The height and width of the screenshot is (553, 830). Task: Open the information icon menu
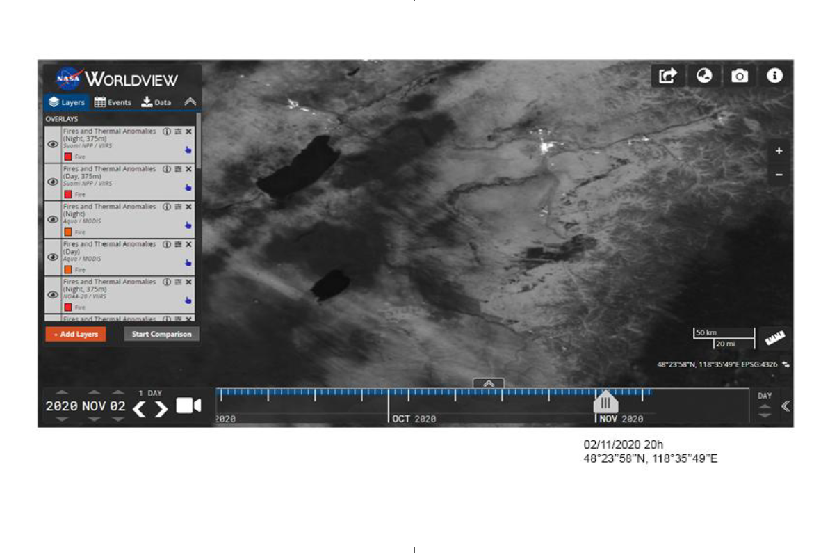pyautogui.click(x=775, y=76)
